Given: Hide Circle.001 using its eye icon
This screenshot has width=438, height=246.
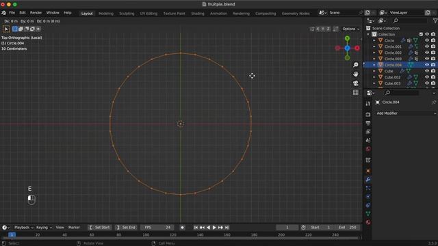Looking at the screenshot, I should tap(427, 46).
